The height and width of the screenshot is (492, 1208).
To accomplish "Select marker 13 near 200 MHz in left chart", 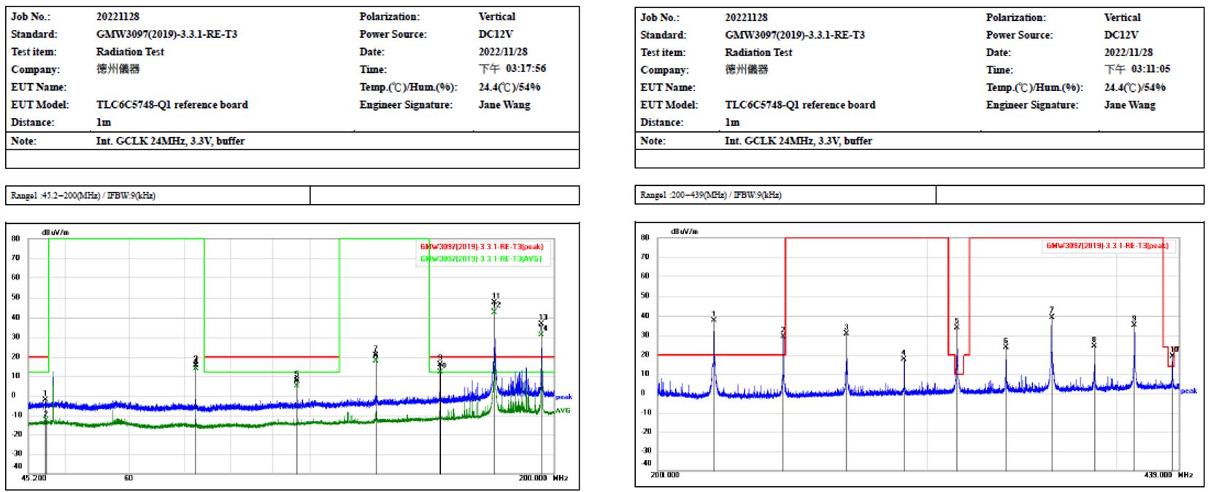I will (541, 323).
